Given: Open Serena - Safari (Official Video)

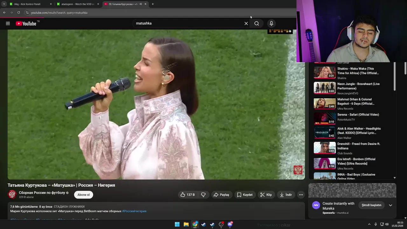Looking at the screenshot, I should (x=358, y=114).
